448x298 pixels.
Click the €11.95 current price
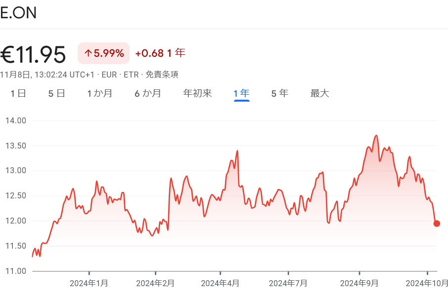pos(33,54)
